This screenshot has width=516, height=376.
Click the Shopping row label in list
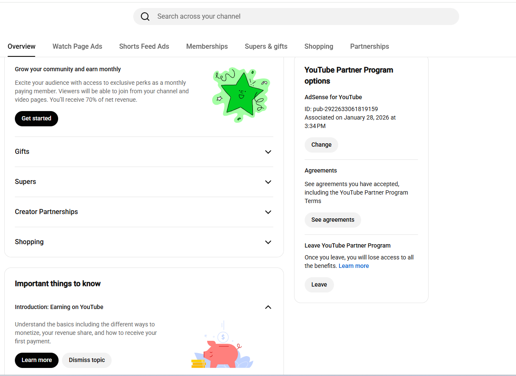tap(29, 242)
